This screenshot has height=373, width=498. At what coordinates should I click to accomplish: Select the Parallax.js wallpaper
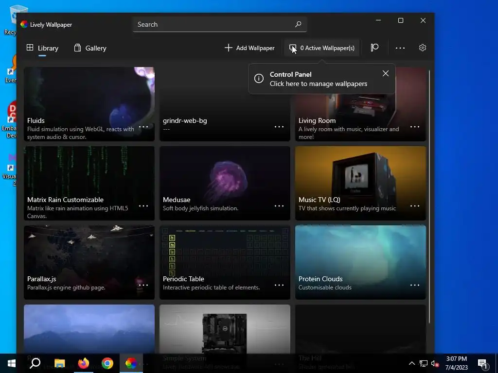pyautogui.click(x=89, y=262)
